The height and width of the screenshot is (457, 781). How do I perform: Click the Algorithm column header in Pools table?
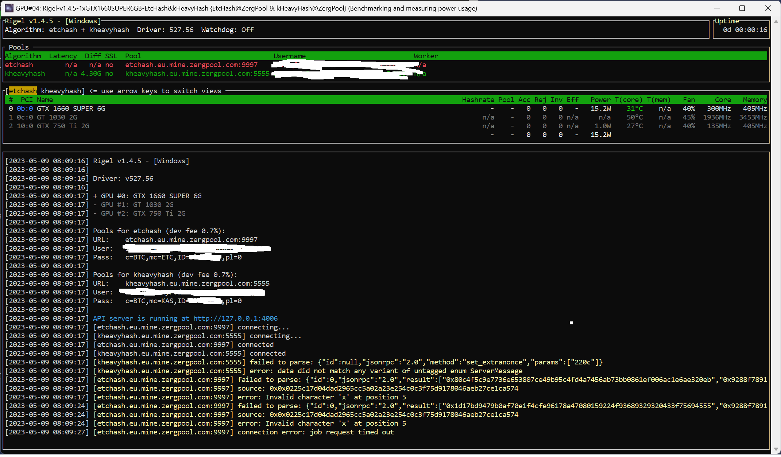click(x=23, y=56)
